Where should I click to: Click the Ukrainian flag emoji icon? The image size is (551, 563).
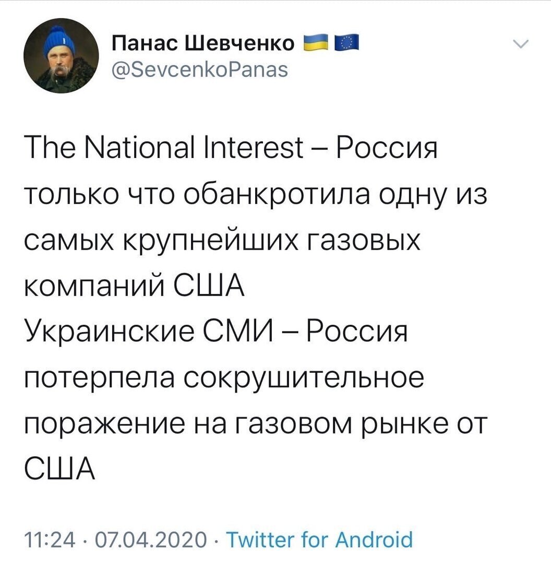point(316,42)
